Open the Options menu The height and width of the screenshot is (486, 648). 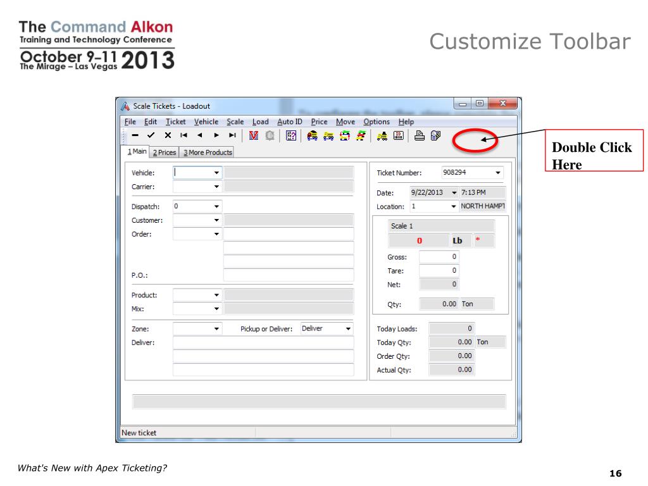click(x=377, y=121)
